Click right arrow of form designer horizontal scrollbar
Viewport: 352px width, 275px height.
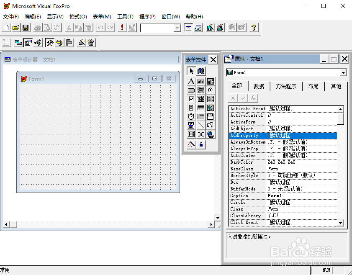(x=211, y=224)
